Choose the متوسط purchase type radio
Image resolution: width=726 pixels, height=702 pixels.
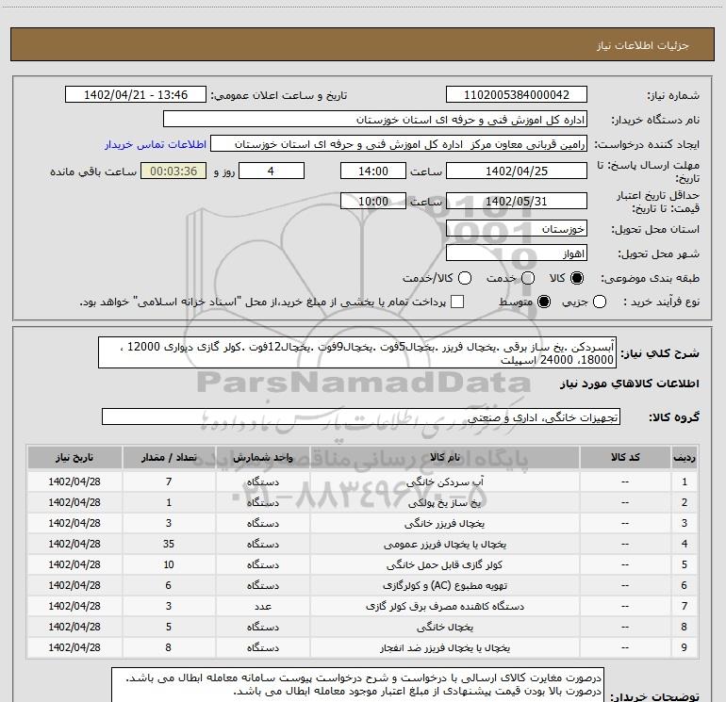tap(544, 302)
